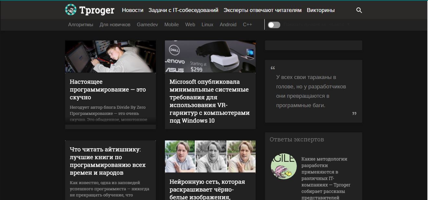Open the VR headset article image
Viewport: 428px width, 200px height.
point(210,57)
